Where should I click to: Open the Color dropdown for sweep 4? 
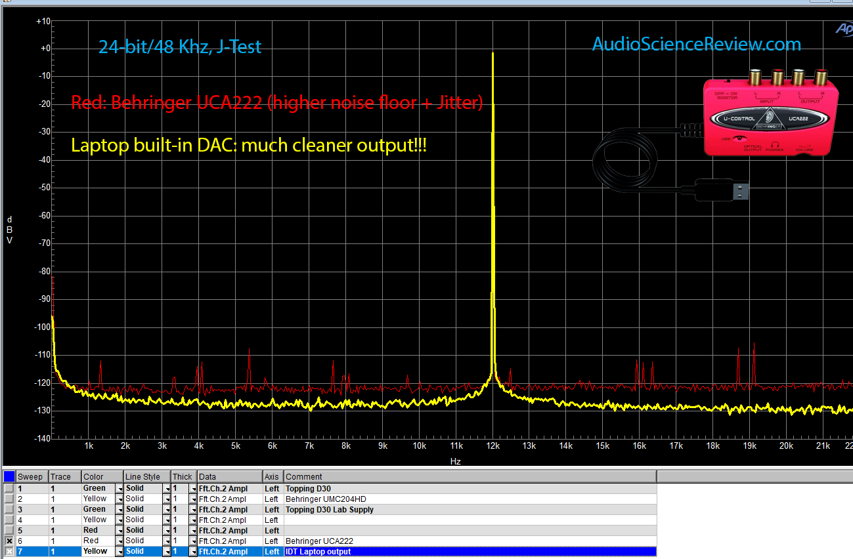point(120,520)
